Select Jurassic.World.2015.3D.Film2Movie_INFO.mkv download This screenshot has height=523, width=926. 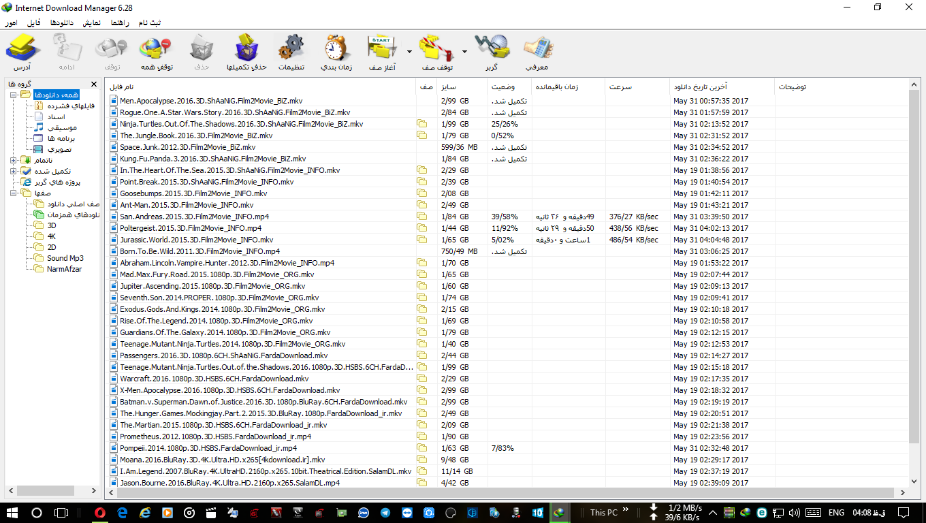[x=507, y=240]
